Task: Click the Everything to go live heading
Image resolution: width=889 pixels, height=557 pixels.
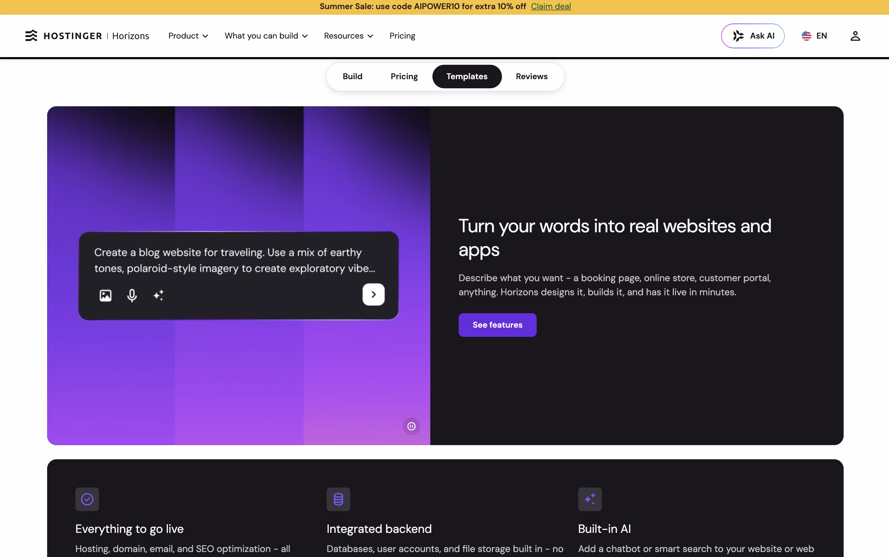Action: click(x=129, y=529)
